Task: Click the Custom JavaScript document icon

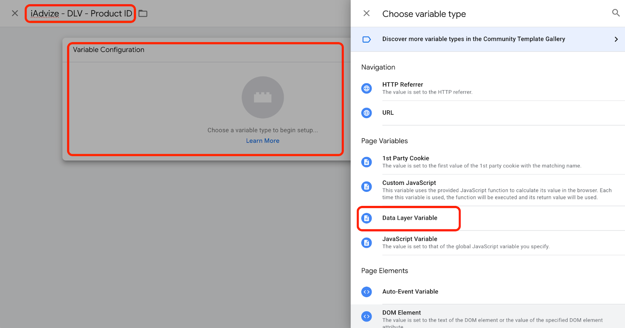Action: point(366,187)
